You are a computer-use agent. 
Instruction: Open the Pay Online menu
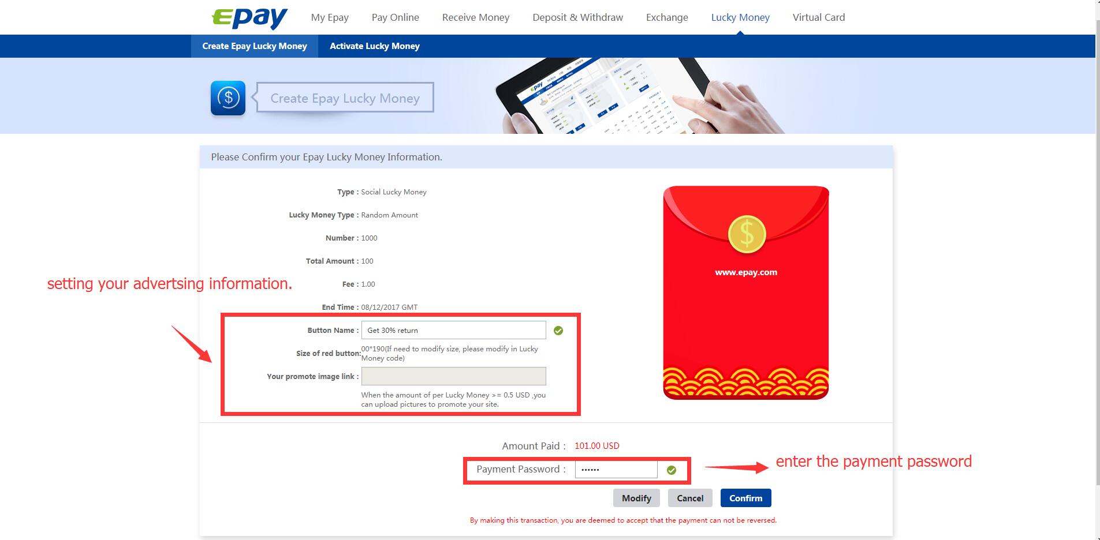click(x=396, y=17)
